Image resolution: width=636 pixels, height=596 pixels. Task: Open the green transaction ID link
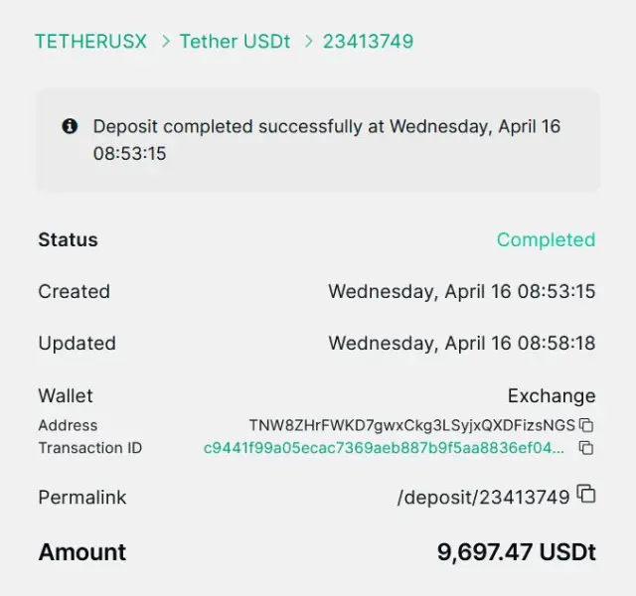point(384,448)
